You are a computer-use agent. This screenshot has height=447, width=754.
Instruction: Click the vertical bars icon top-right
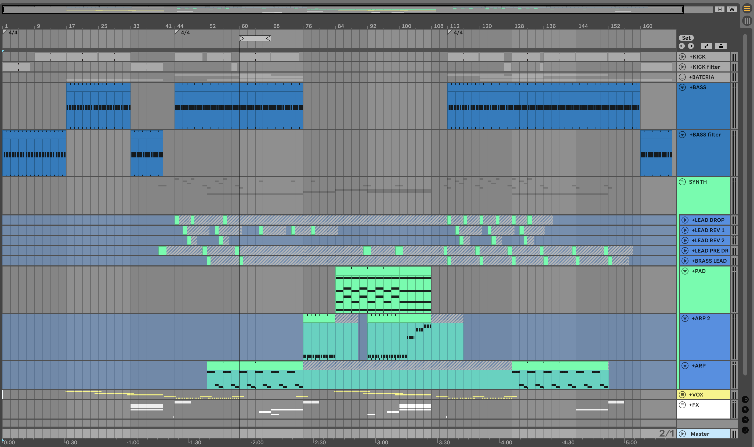click(x=747, y=20)
